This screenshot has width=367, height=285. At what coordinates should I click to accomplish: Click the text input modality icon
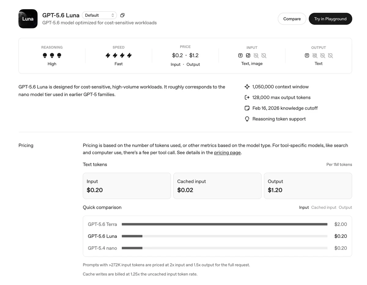[240, 55]
